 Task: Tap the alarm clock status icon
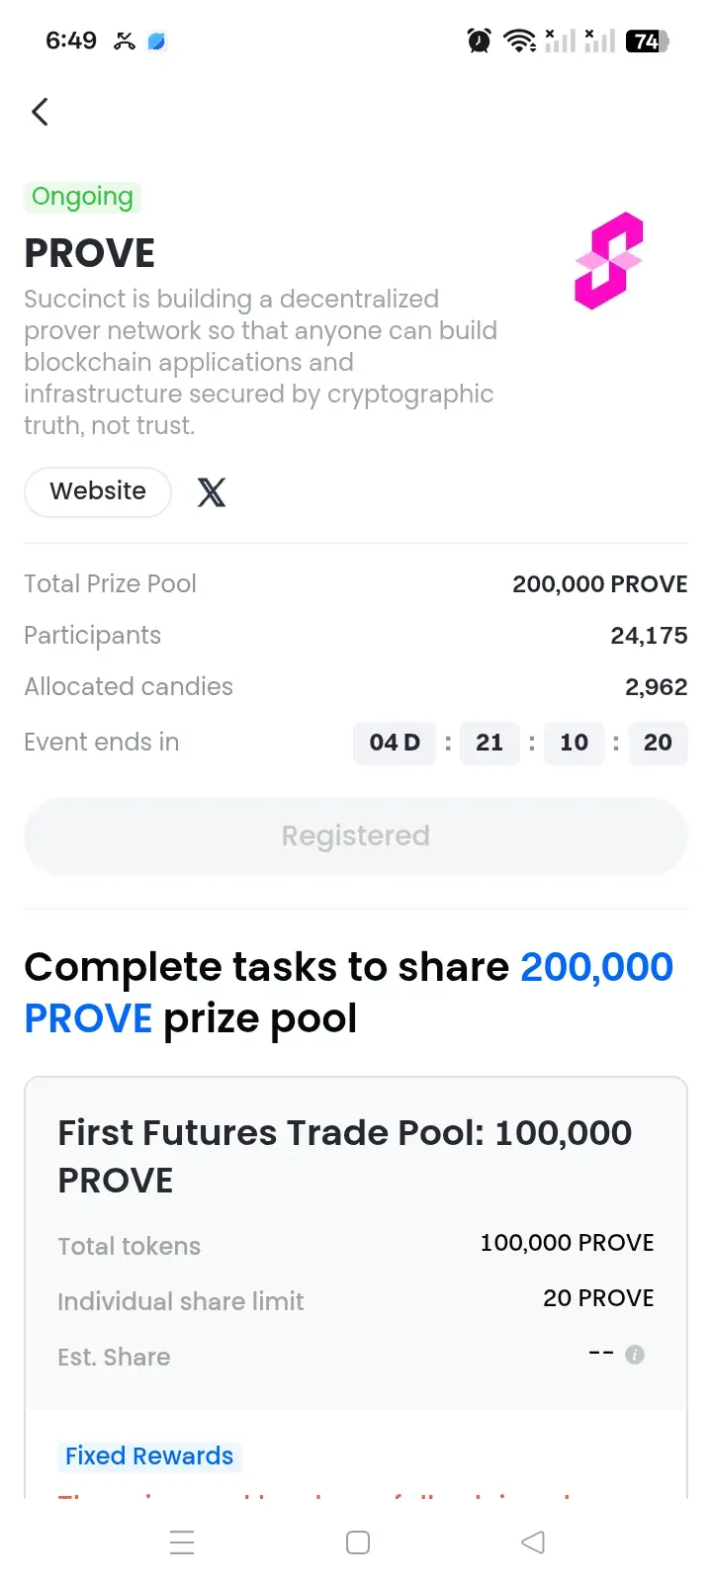point(480,41)
